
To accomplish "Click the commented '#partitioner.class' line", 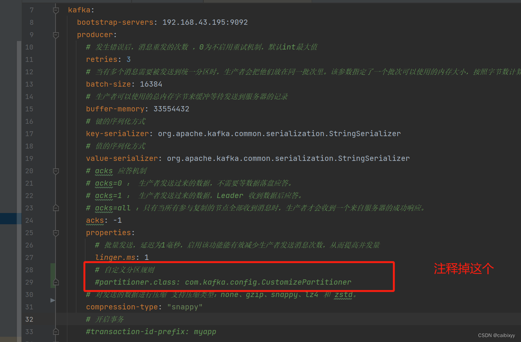I will 223,282.
